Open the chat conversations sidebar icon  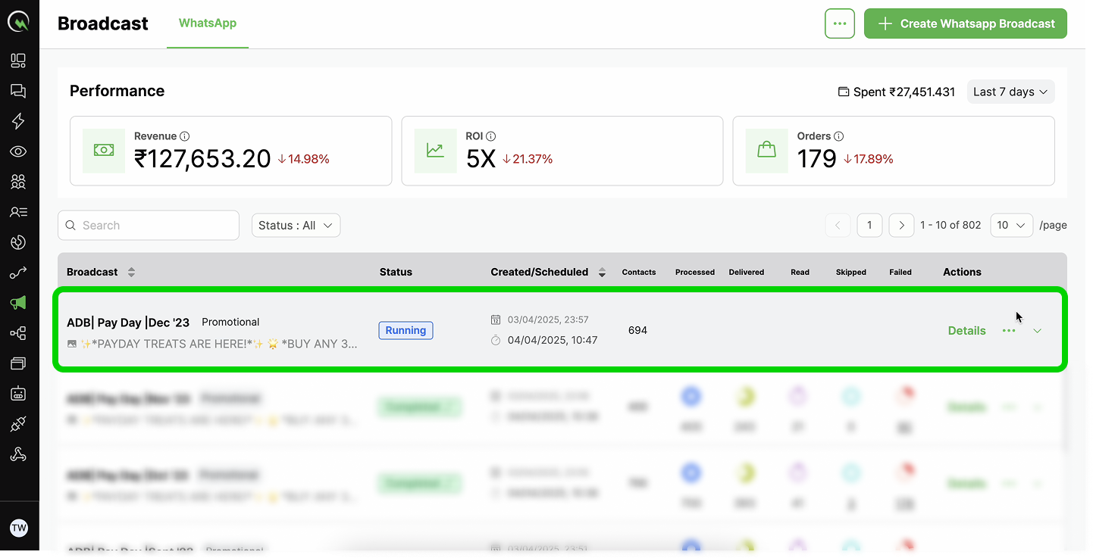pos(18,91)
